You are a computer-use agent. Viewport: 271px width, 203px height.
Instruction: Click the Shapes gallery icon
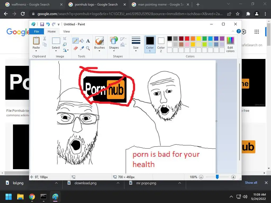(x=114, y=41)
